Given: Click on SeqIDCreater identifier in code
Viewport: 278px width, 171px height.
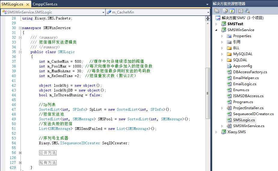Looking at the screenshot, I should coord(115,143).
